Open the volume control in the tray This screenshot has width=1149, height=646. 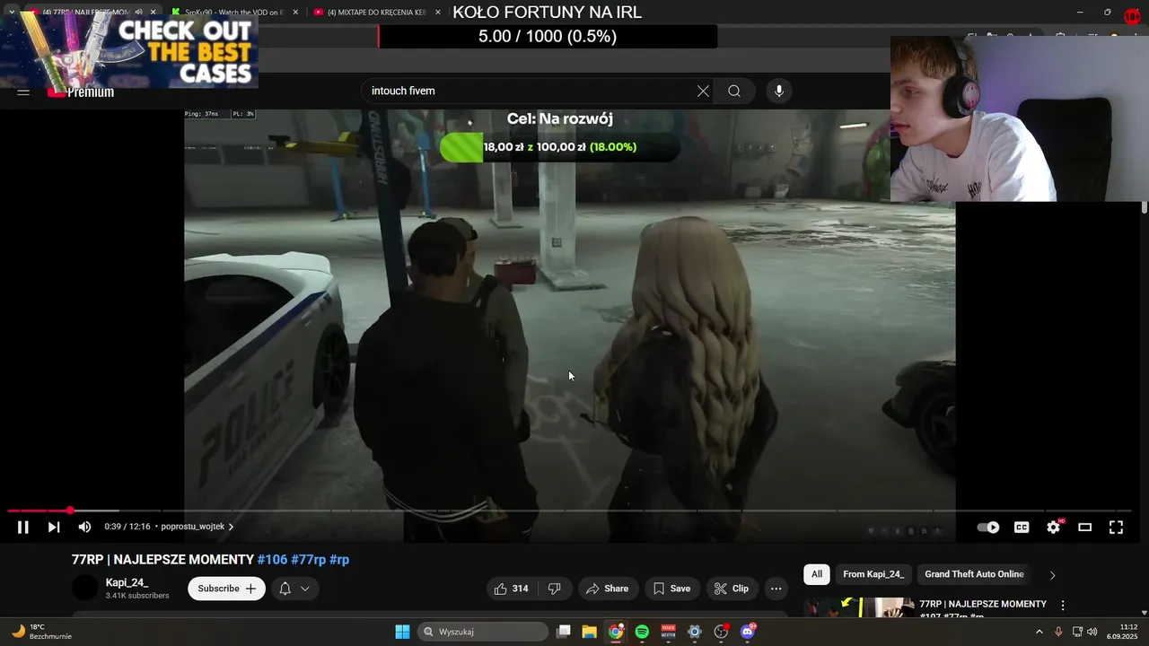1092,632
